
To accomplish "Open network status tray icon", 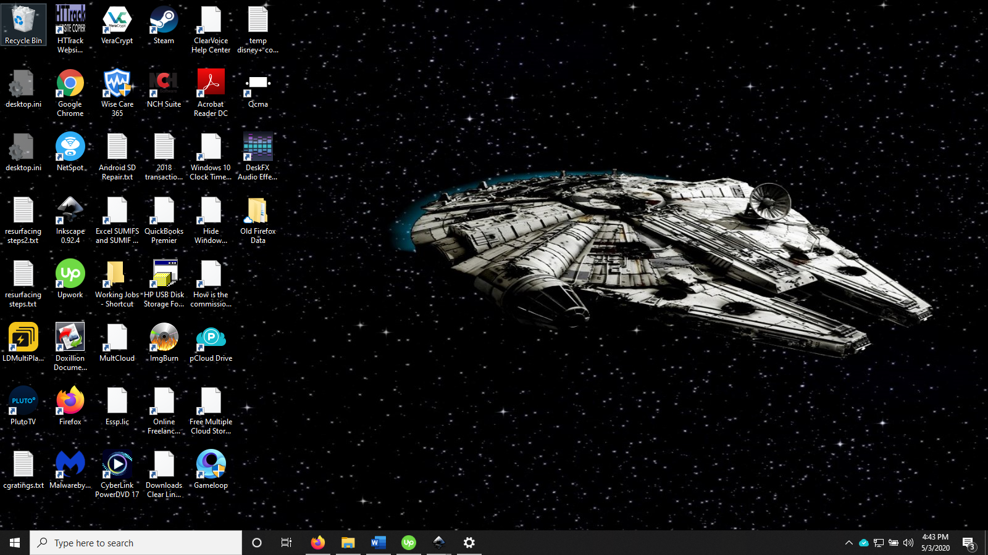I will point(879,543).
